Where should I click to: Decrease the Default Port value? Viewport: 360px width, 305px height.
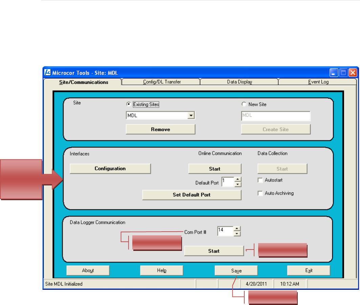[x=238, y=184]
